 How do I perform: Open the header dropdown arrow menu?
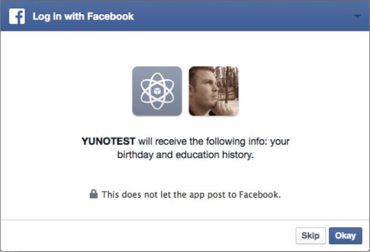pos(357,17)
